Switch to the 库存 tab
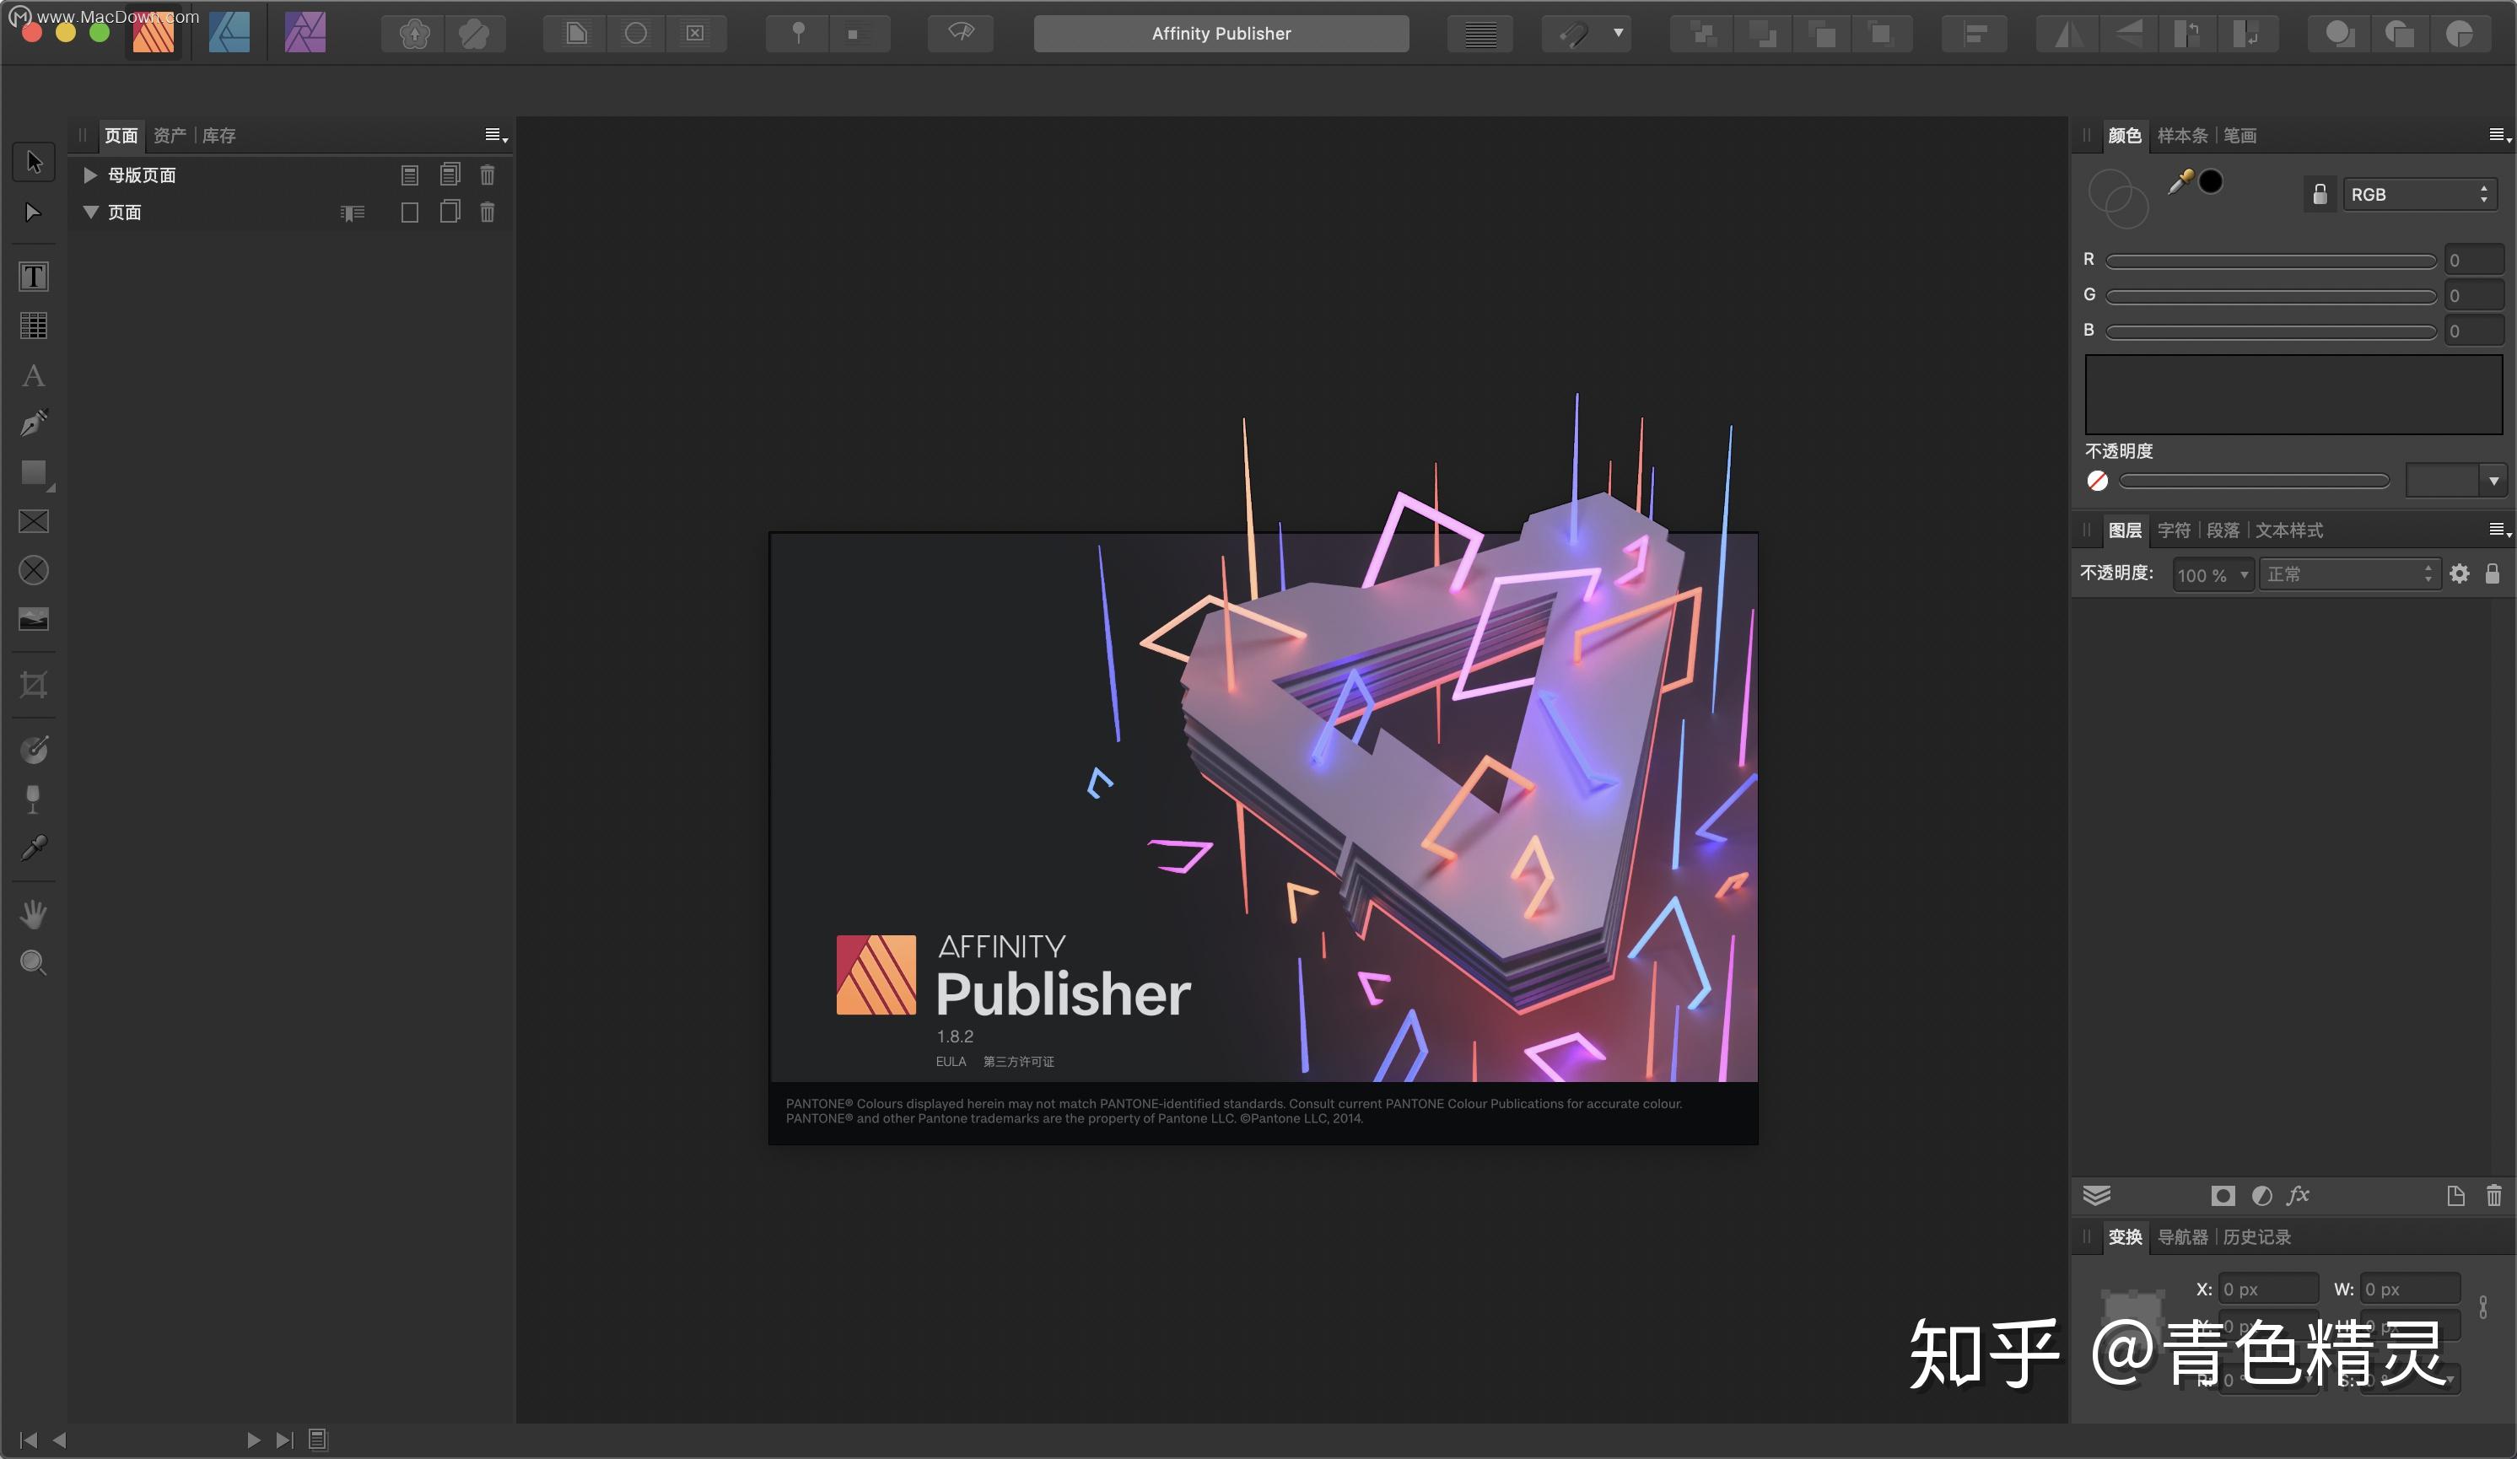2517x1459 pixels. pyautogui.click(x=218, y=135)
